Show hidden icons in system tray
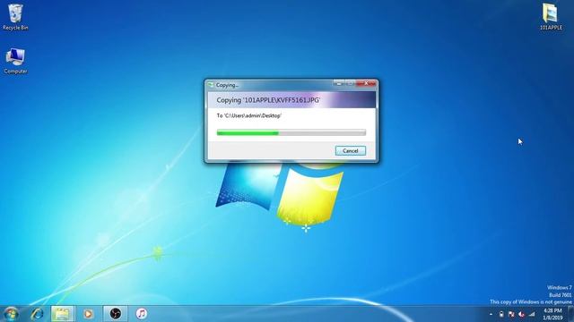The width and height of the screenshot is (574, 322). coord(491,314)
